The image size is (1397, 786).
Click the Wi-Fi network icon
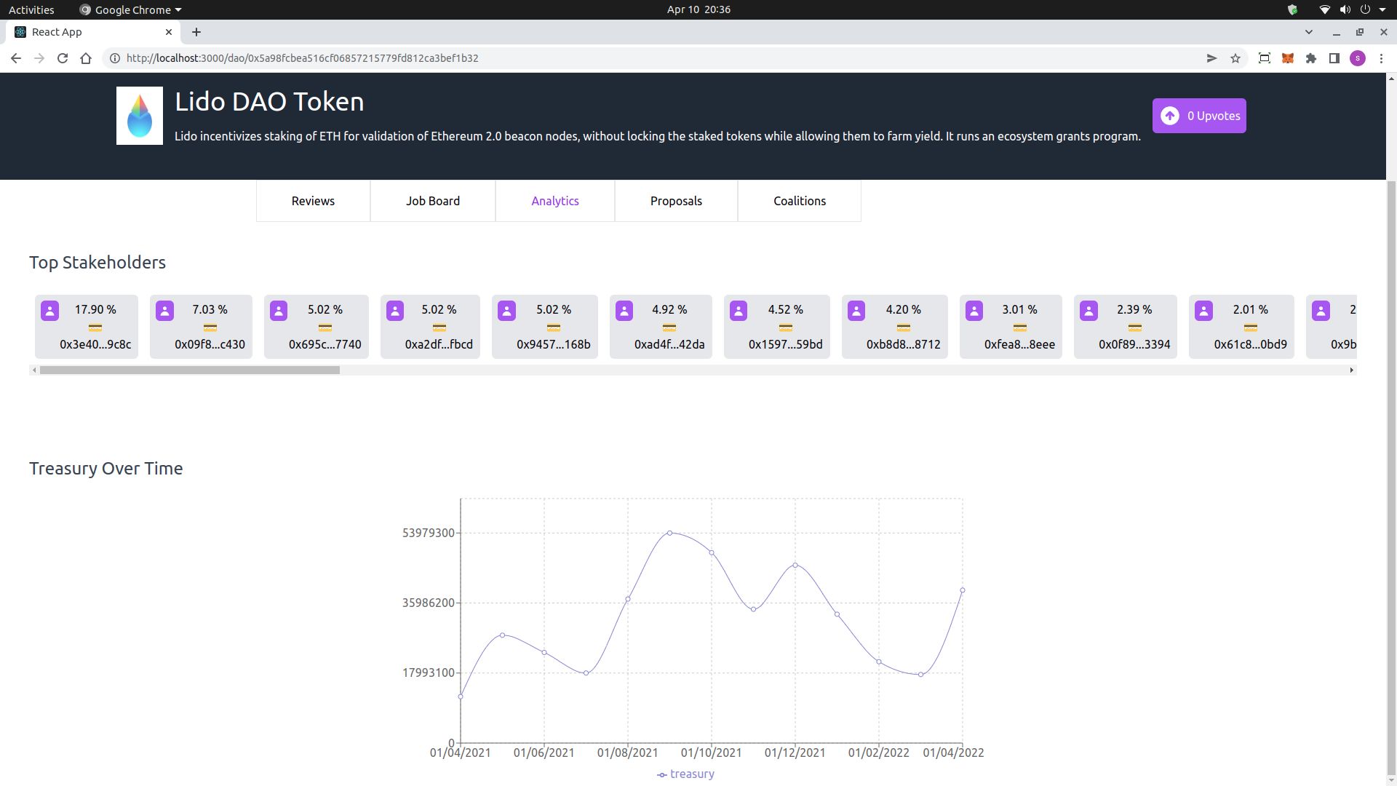click(x=1325, y=9)
